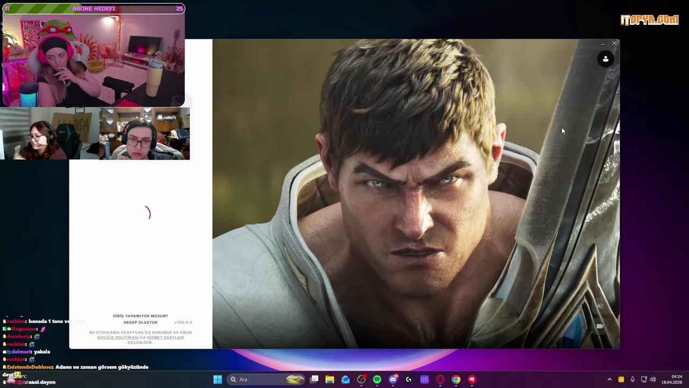Viewport: 689px width, 388px height.
Task: Switch to Riot Client on the taskbar
Action: (472, 379)
